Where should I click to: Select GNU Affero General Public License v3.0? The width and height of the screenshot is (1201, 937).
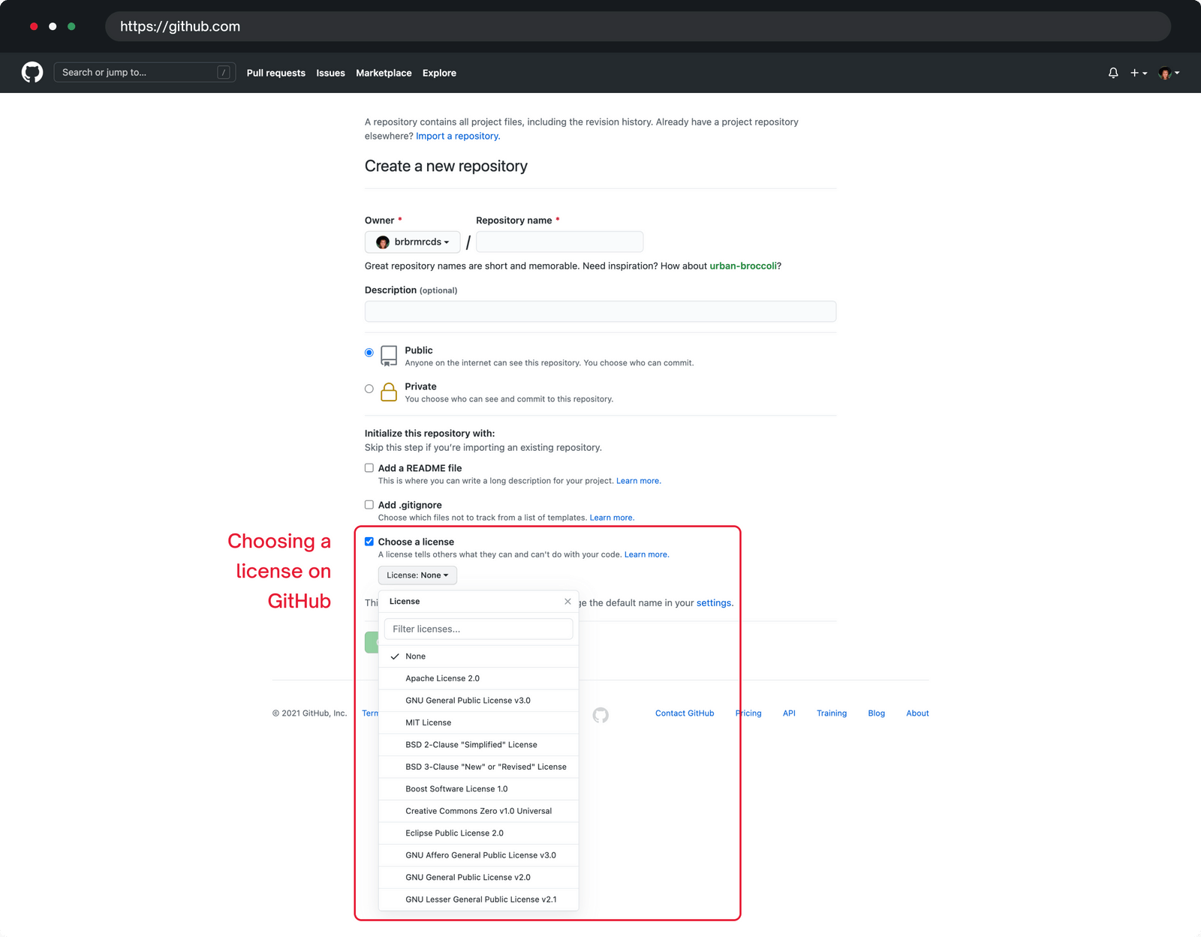(x=479, y=855)
